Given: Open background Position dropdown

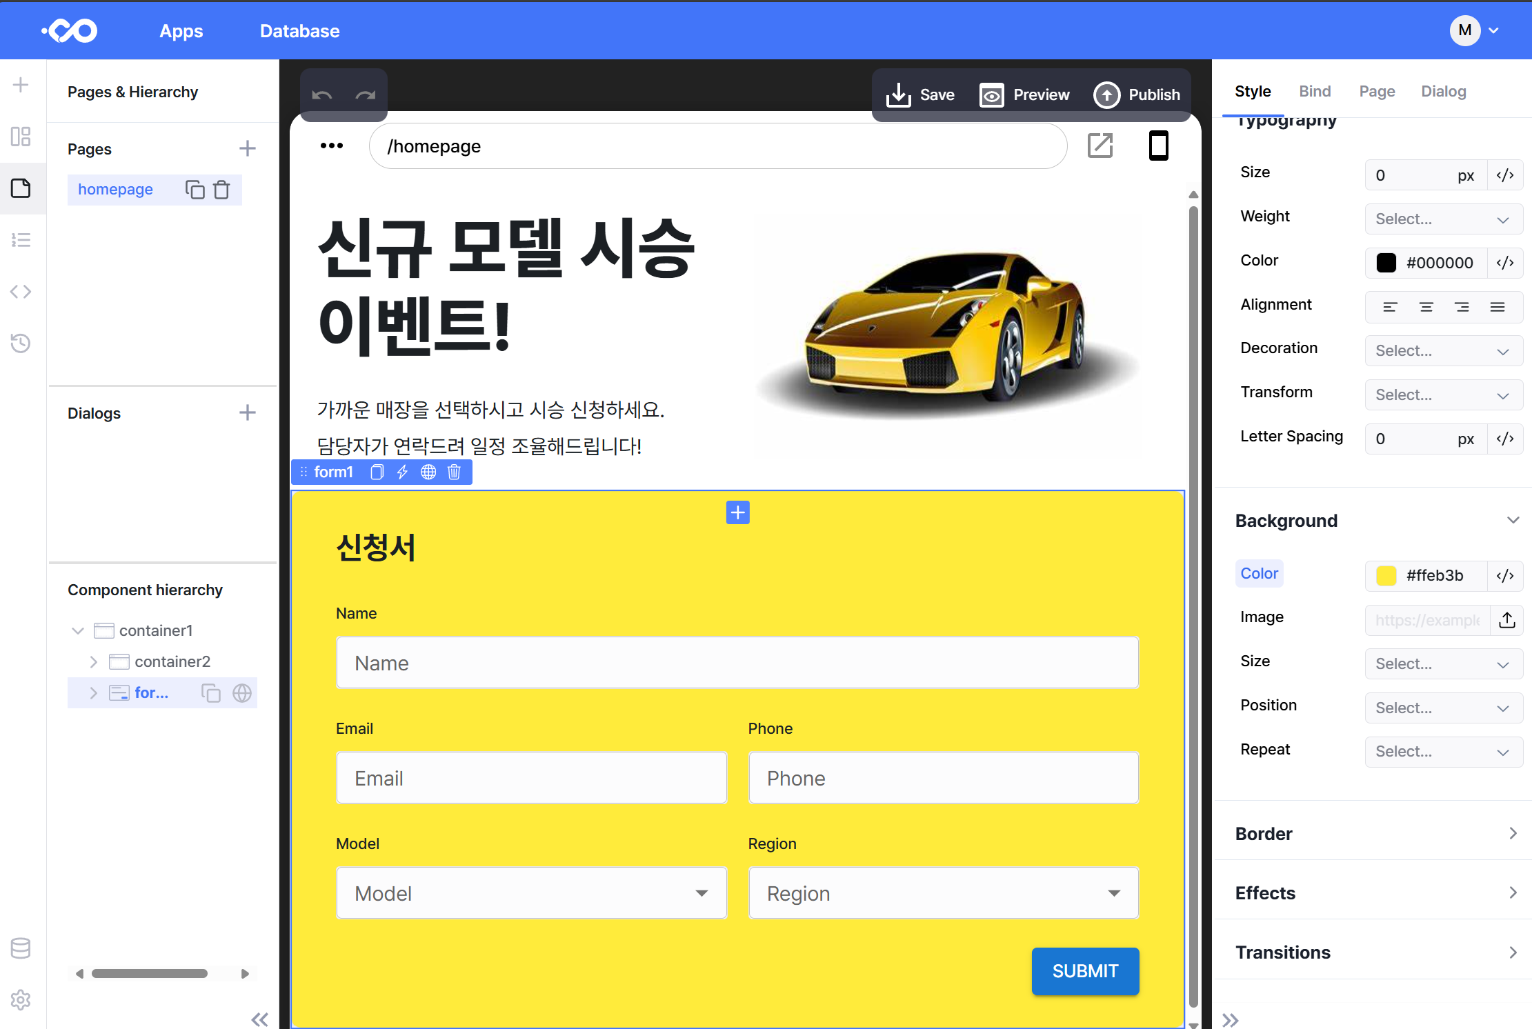Looking at the screenshot, I should coord(1444,708).
